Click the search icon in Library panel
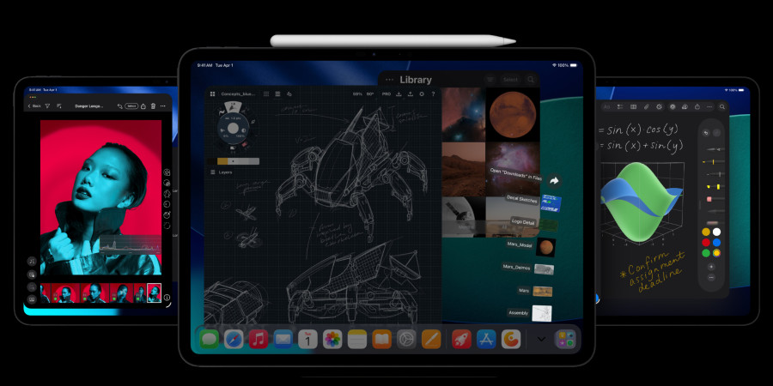773x386 pixels. pos(532,80)
